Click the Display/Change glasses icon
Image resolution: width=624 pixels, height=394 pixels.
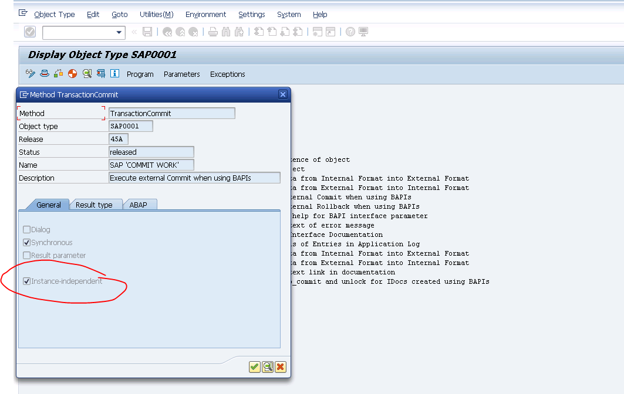[x=30, y=73]
